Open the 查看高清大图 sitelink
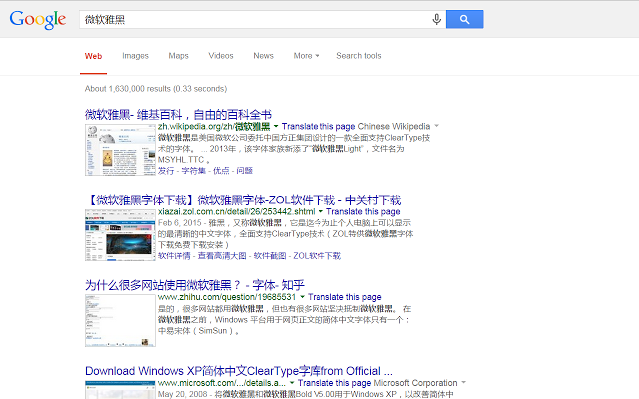This screenshot has height=399, width=639. click(222, 256)
